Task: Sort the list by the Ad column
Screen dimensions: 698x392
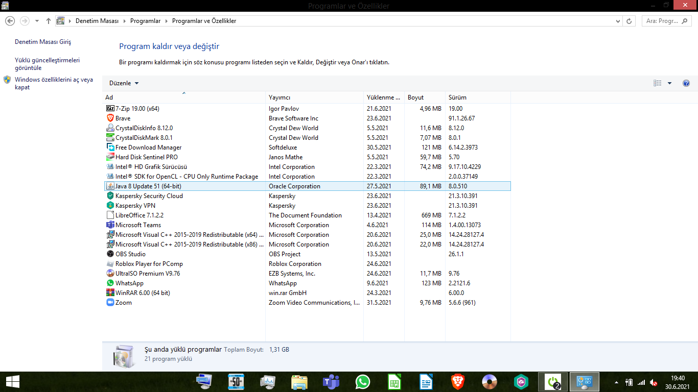Action: point(184,97)
